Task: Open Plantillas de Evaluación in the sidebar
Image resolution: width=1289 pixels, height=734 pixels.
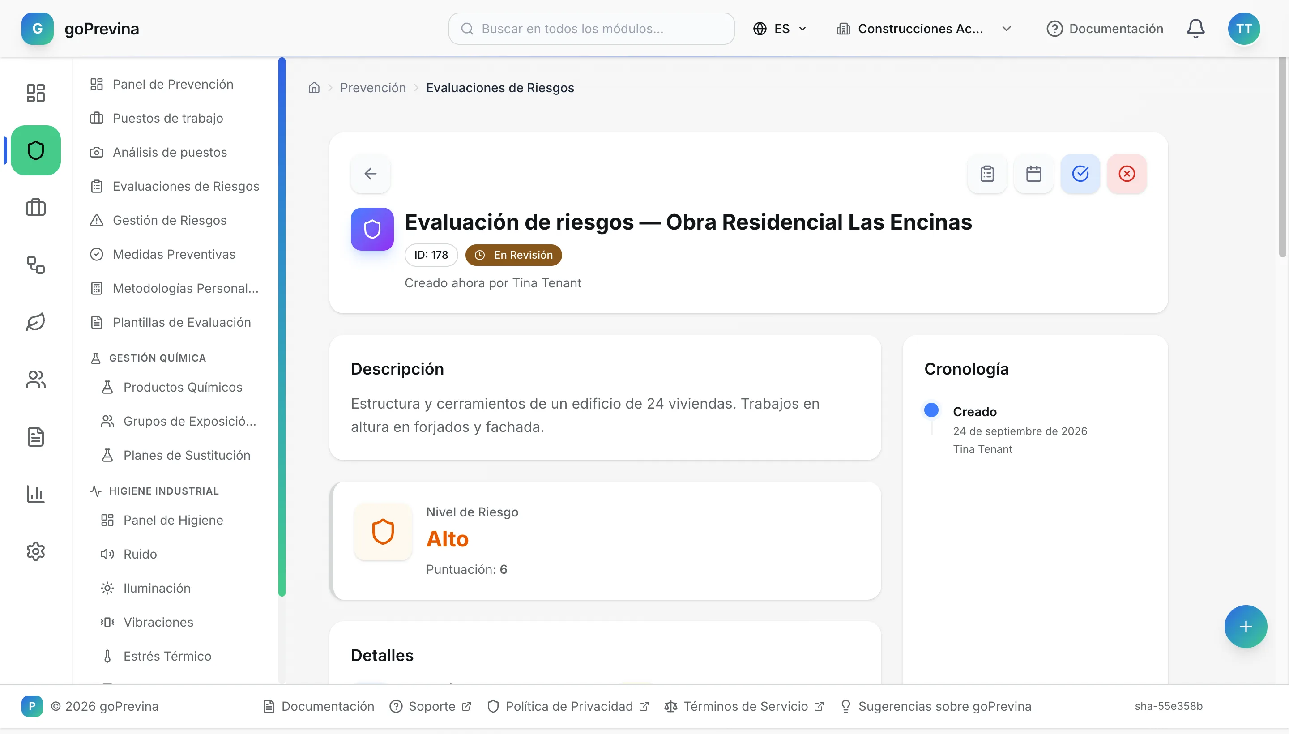Action: coord(175,322)
